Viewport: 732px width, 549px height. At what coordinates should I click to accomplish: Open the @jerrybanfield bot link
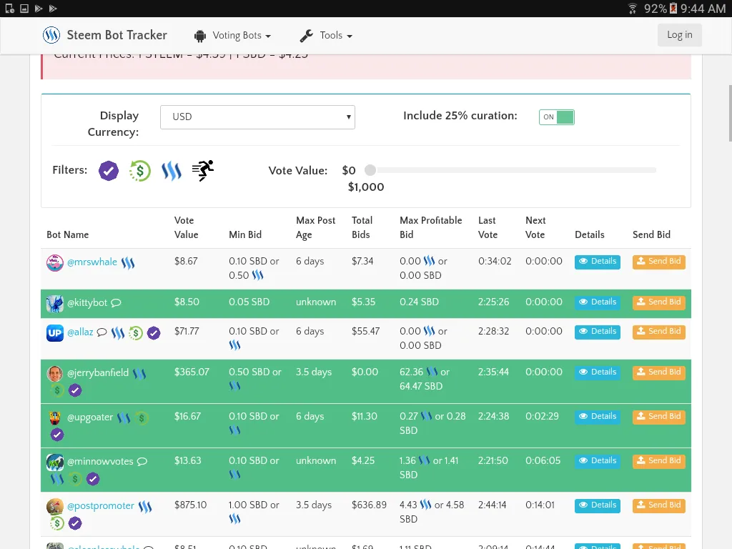[97, 373]
